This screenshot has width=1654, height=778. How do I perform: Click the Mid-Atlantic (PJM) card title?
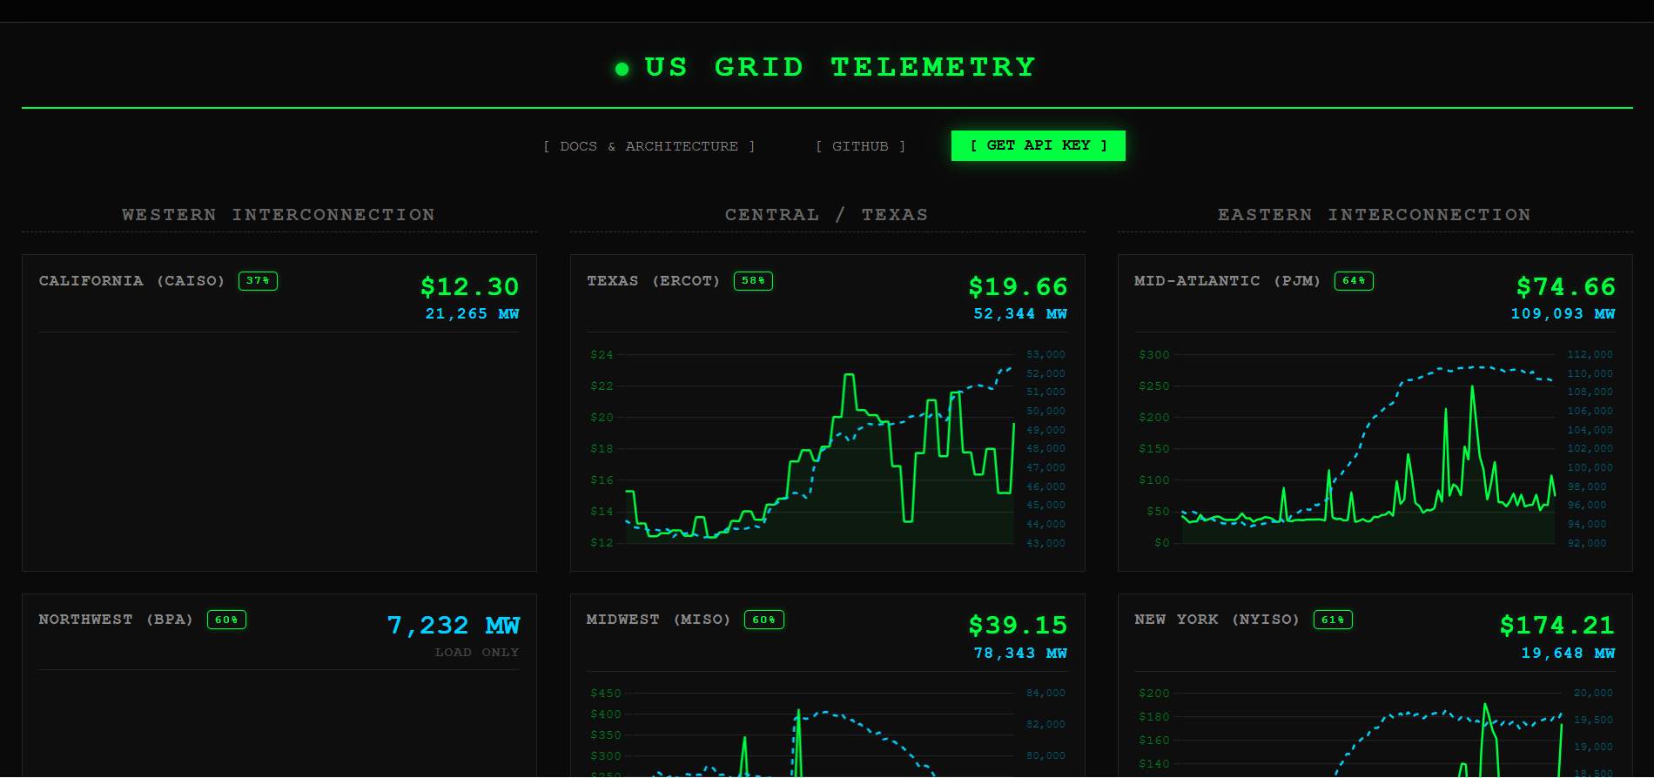[x=1227, y=280]
